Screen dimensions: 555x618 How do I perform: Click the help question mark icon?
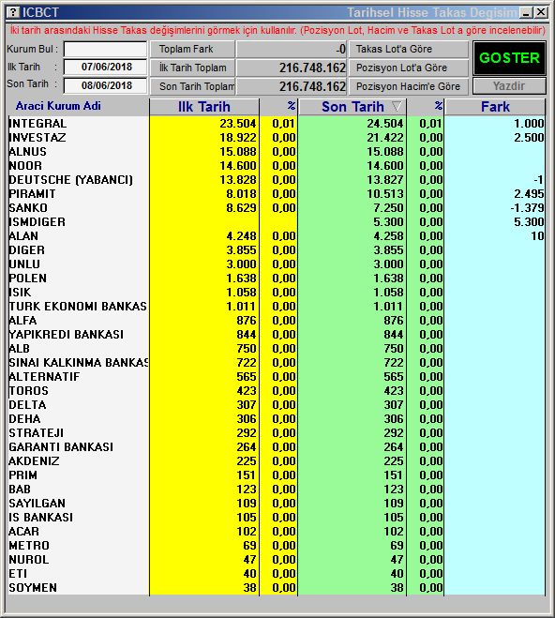pos(14,12)
